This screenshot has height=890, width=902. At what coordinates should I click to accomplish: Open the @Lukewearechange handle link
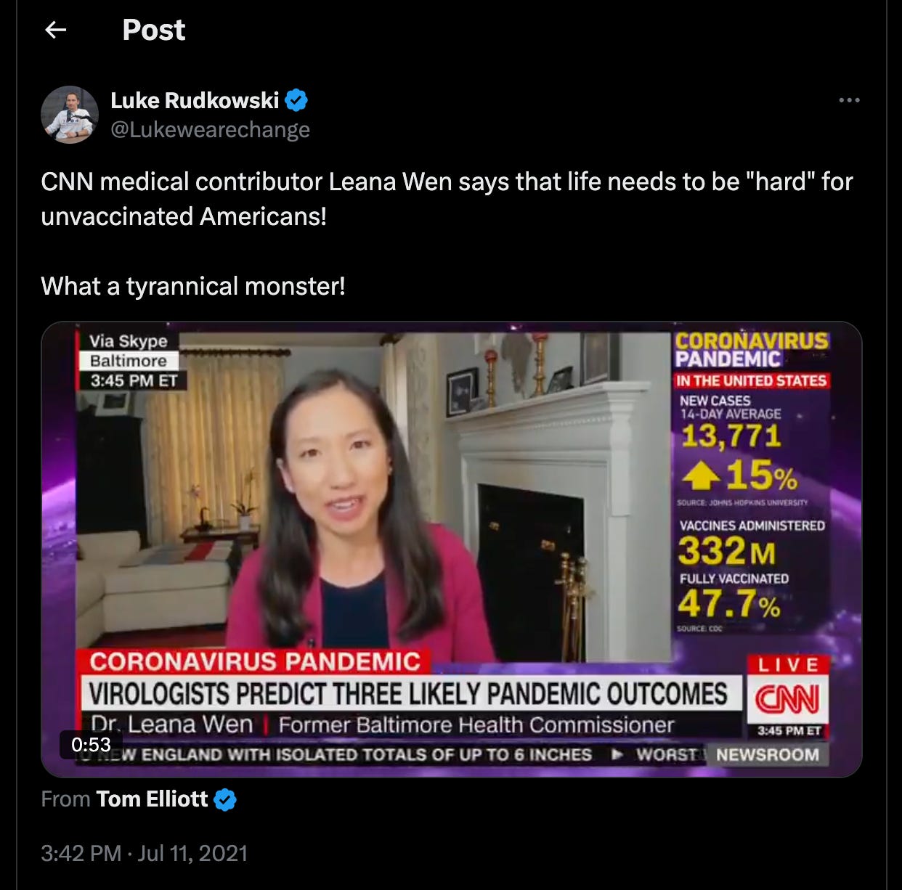pyautogui.click(x=210, y=129)
